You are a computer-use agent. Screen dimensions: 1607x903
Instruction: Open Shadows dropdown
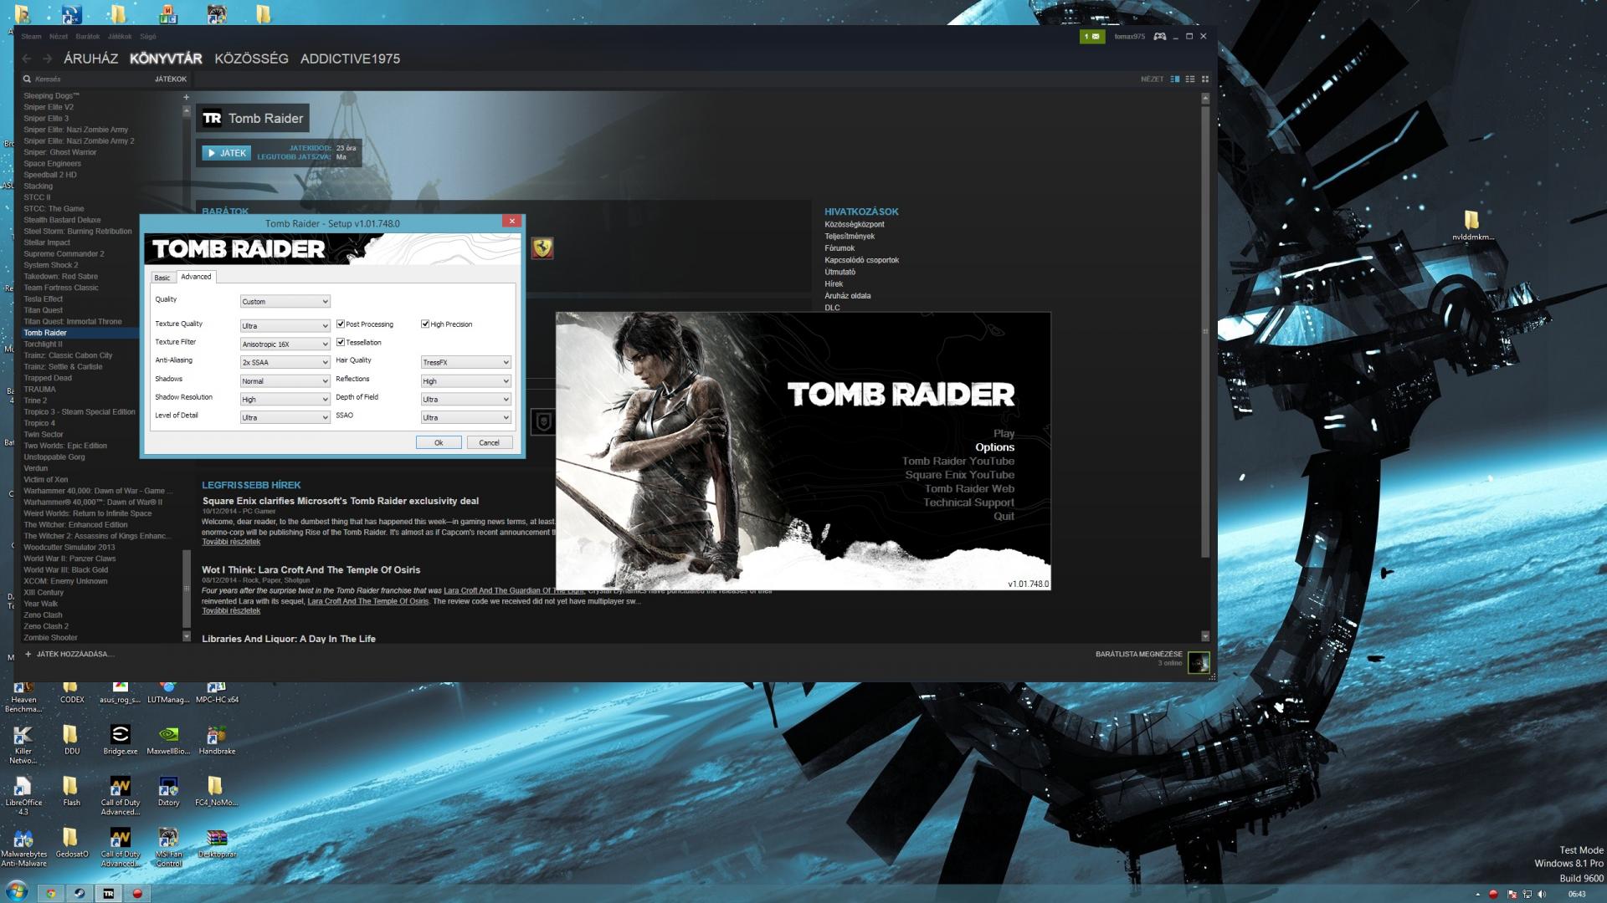[x=285, y=380]
